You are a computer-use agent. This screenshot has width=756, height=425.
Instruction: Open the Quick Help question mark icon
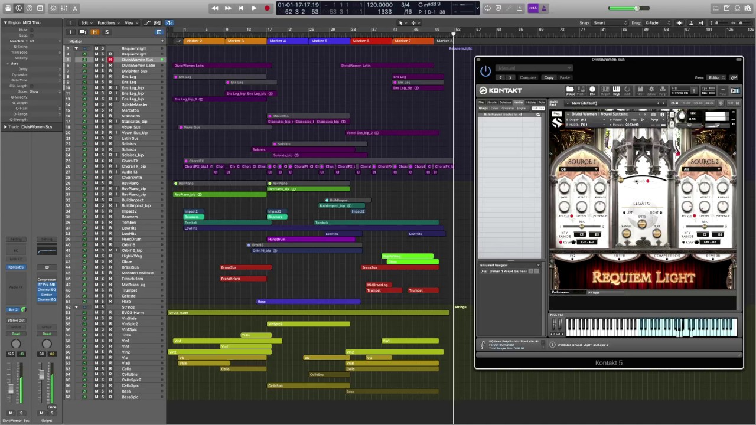click(x=29, y=8)
